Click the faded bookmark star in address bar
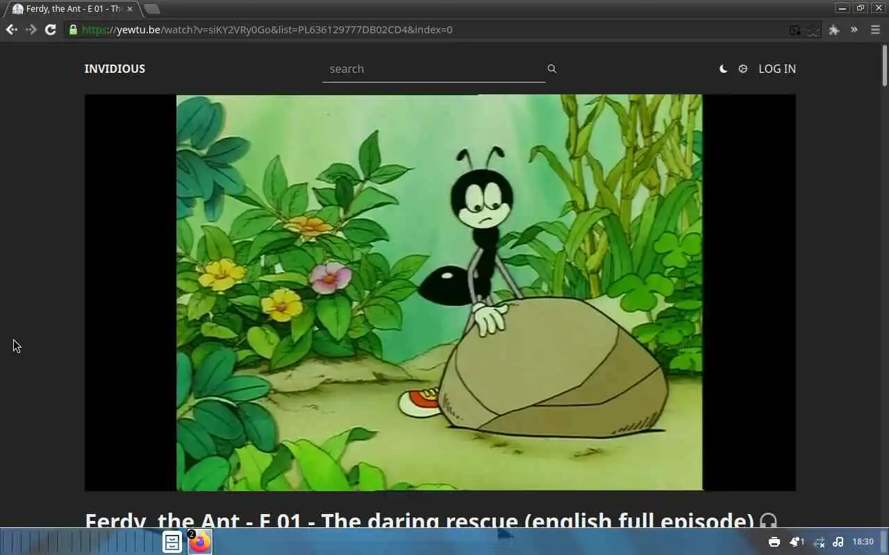Screen dimensions: 889x555 813,30
